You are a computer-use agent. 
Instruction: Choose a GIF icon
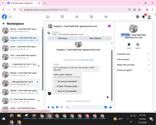tap(61, 107)
